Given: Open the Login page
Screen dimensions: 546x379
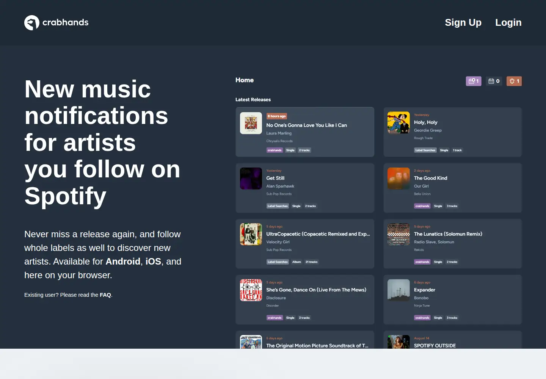Looking at the screenshot, I should pyautogui.click(x=508, y=23).
